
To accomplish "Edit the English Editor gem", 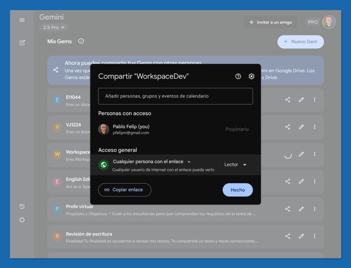I will (x=301, y=181).
